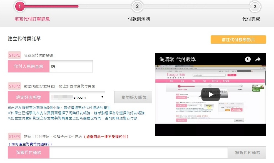The height and width of the screenshot is (163, 274).
Task: Click the 淘寶代付連結 pink label
Action: [29, 152]
